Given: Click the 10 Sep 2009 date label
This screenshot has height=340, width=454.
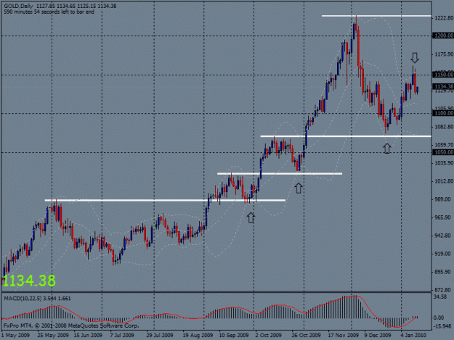Looking at the screenshot, I should (234, 335).
